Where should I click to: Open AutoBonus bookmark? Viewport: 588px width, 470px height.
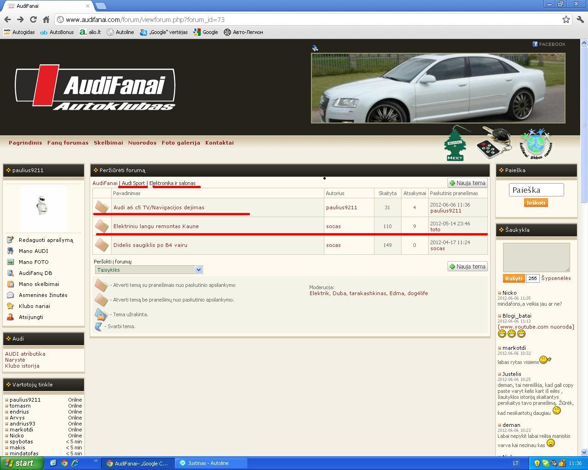point(57,32)
